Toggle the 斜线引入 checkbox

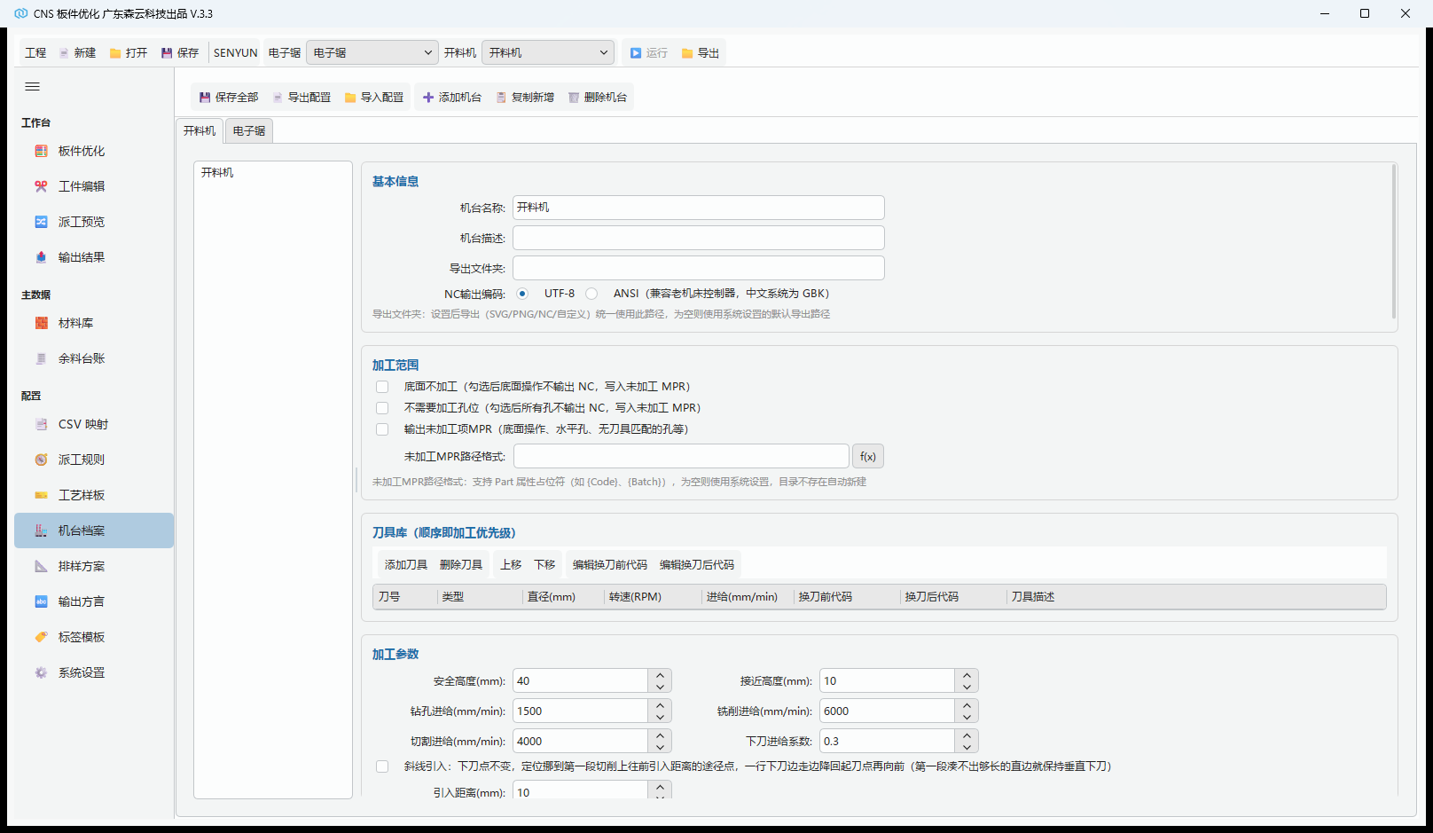(382, 766)
